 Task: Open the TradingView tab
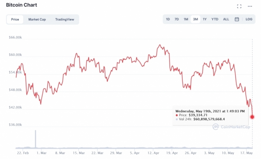pos(64,19)
